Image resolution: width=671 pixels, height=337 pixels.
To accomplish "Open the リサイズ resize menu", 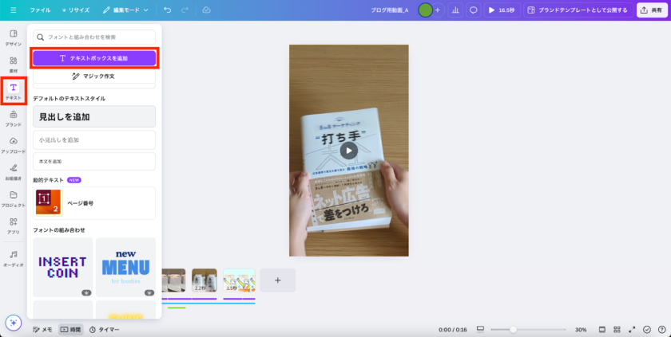I will click(x=75, y=10).
